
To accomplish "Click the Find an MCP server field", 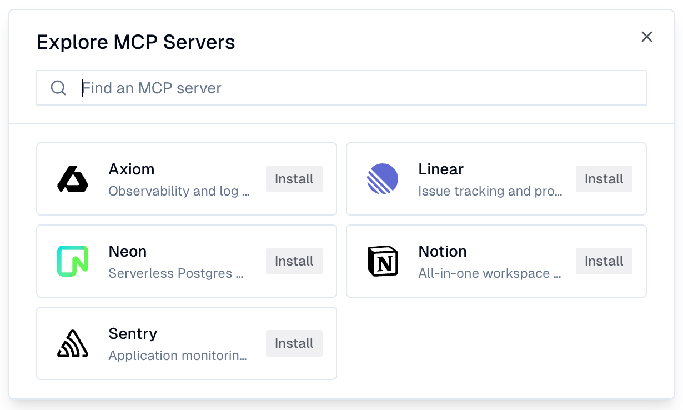I will click(x=341, y=87).
